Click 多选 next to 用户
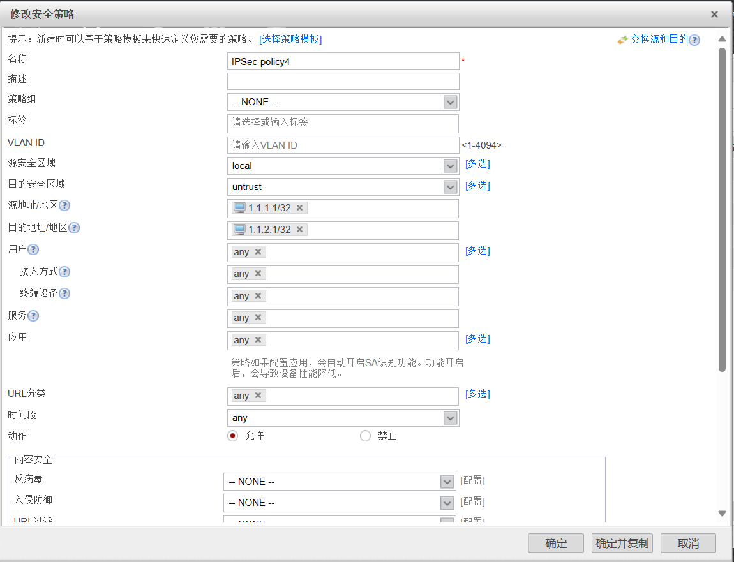Viewport: 734px width, 562px height. point(477,250)
